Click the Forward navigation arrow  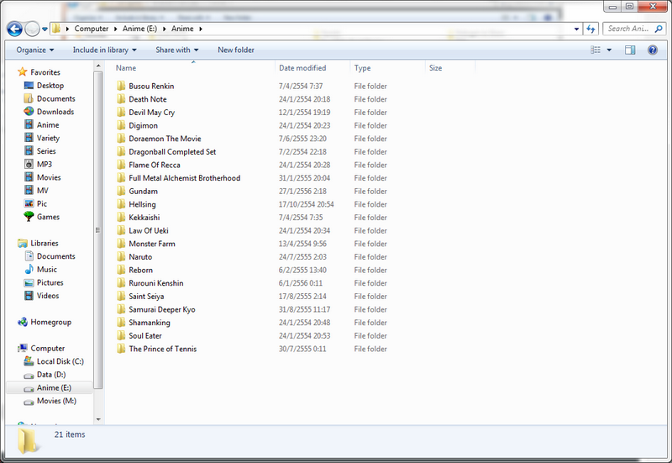pos(32,29)
